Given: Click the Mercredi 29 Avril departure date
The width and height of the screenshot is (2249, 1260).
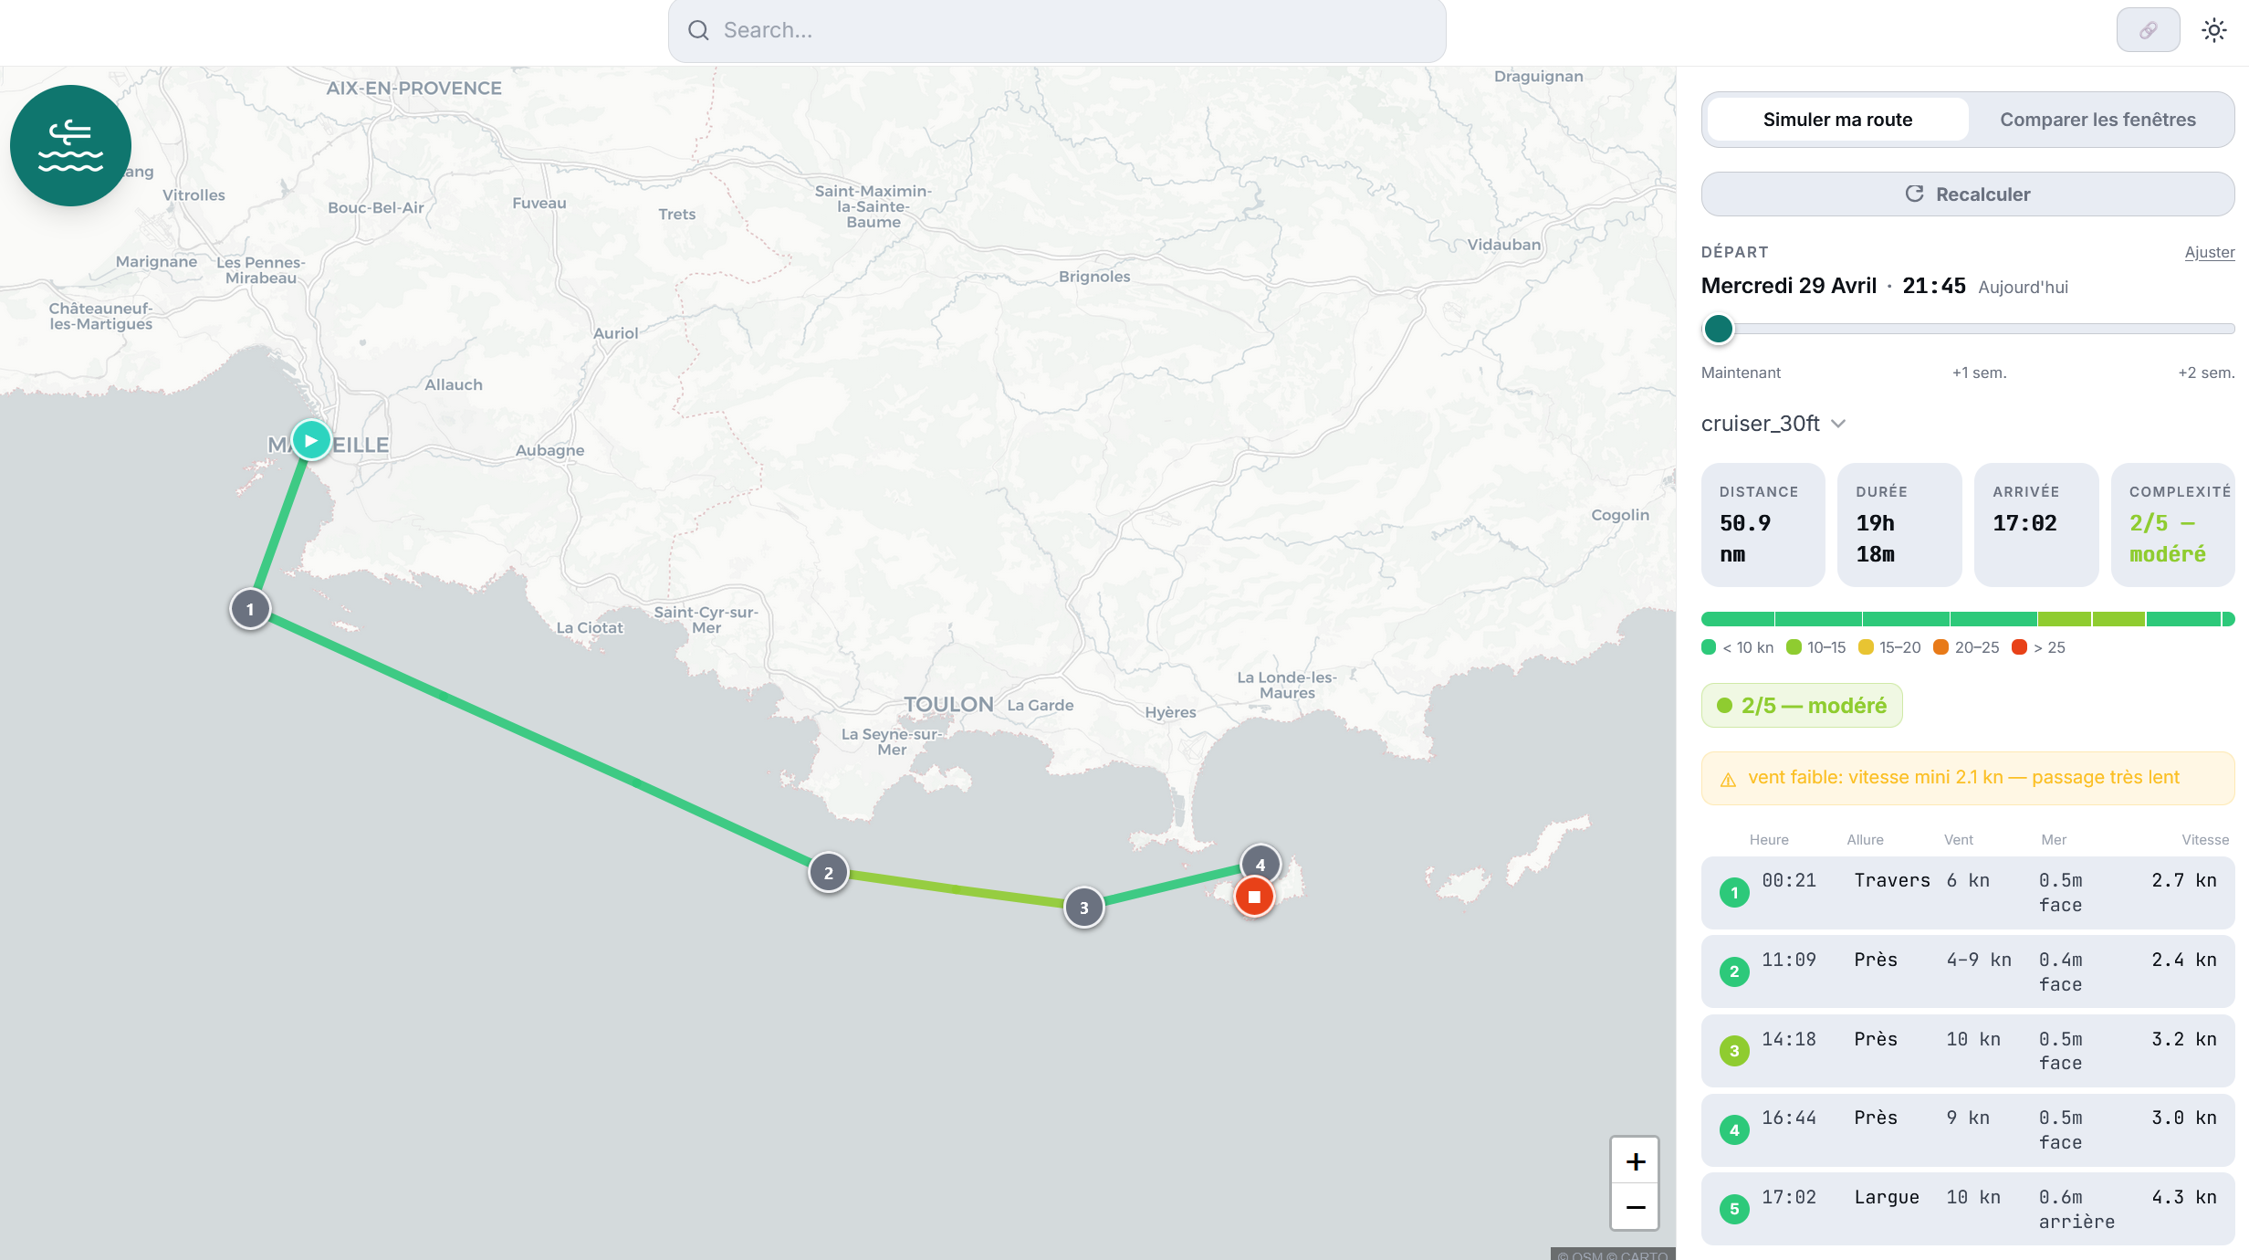Looking at the screenshot, I should coord(1788,286).
